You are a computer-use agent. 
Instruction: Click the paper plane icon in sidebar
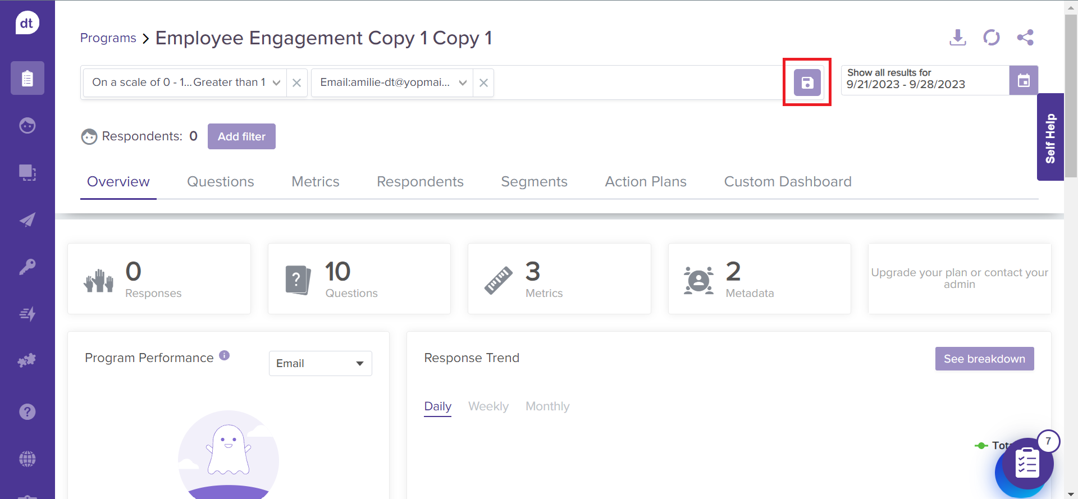[x=27, y=219]
